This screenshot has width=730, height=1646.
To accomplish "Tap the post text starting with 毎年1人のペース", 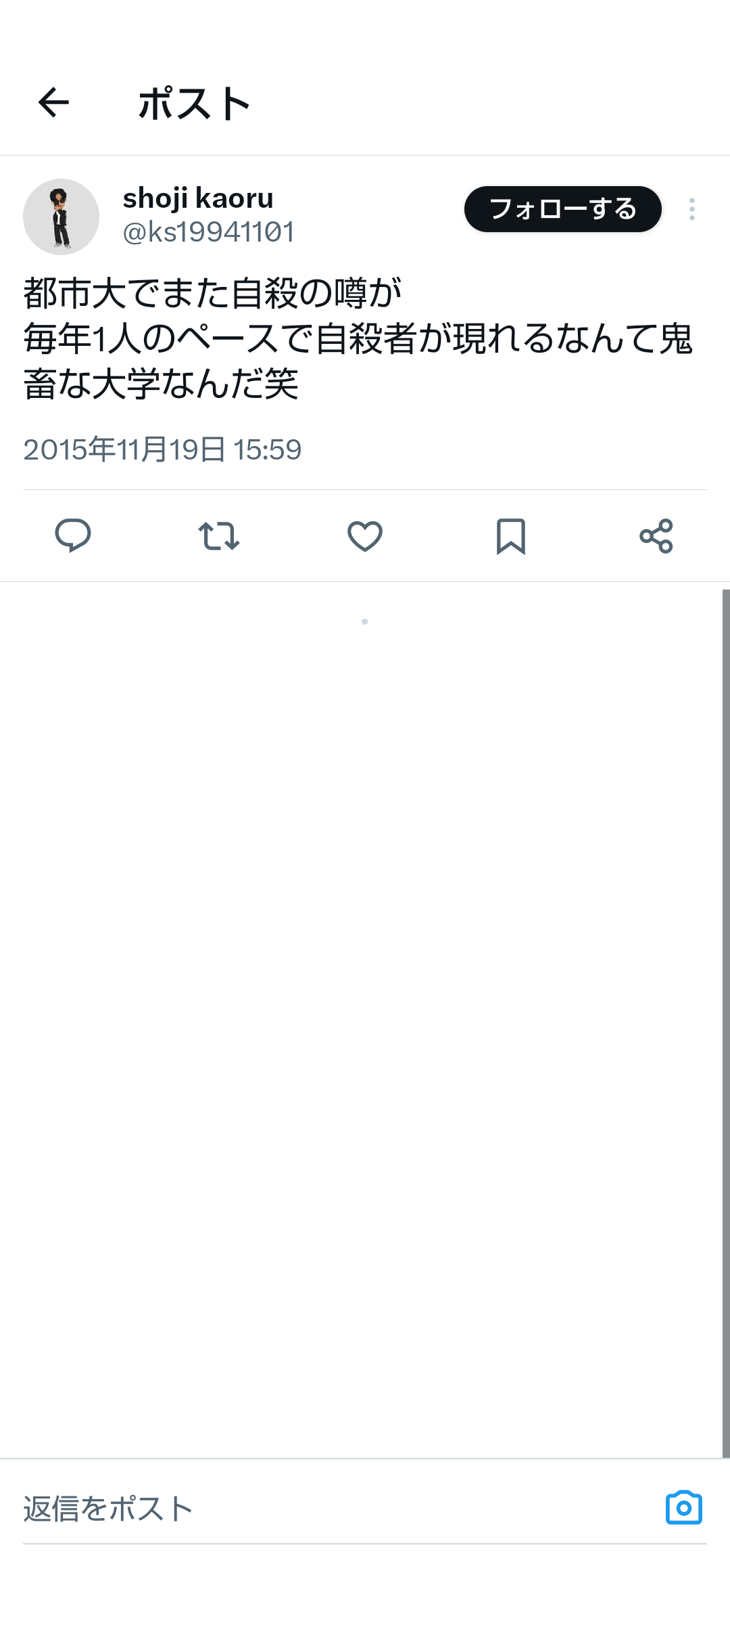I will pyautogui.click(x=358, y=338).
